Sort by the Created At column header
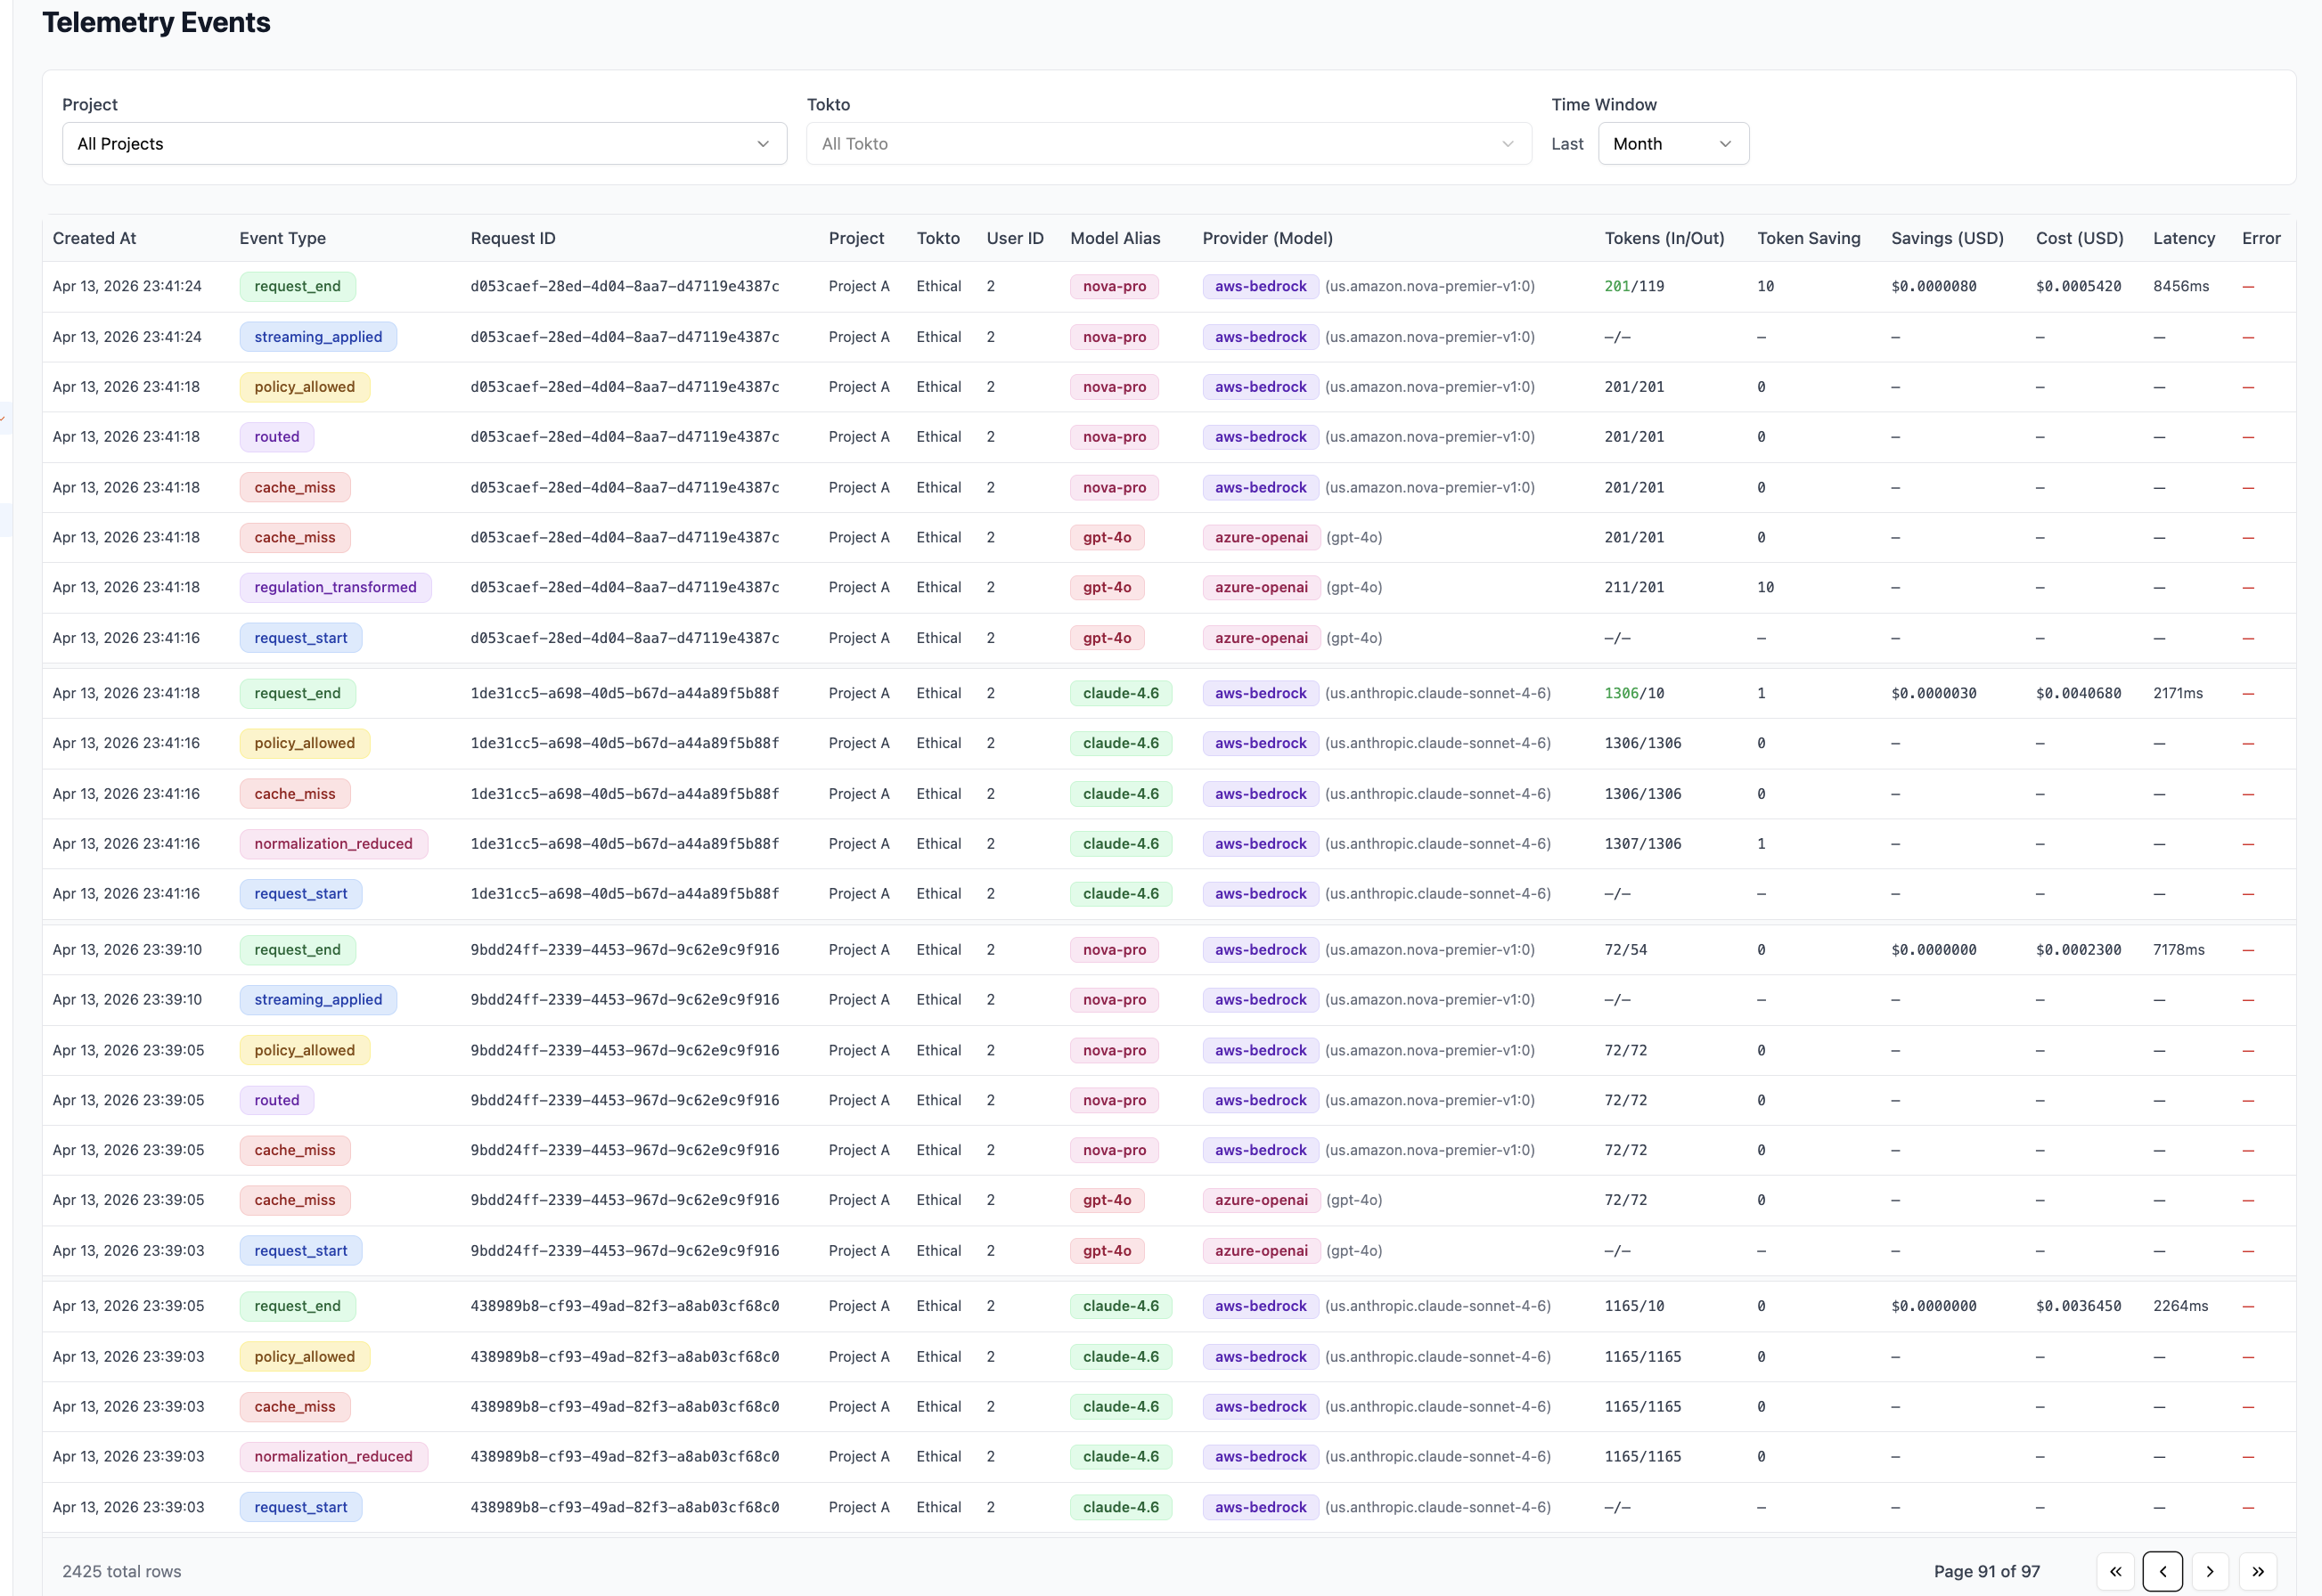This screenshot has height=1596, width=2322. point(94,238)
